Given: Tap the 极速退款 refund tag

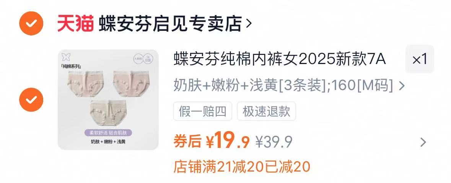Looking at the screenshot, I should click(x=266, y=111).
